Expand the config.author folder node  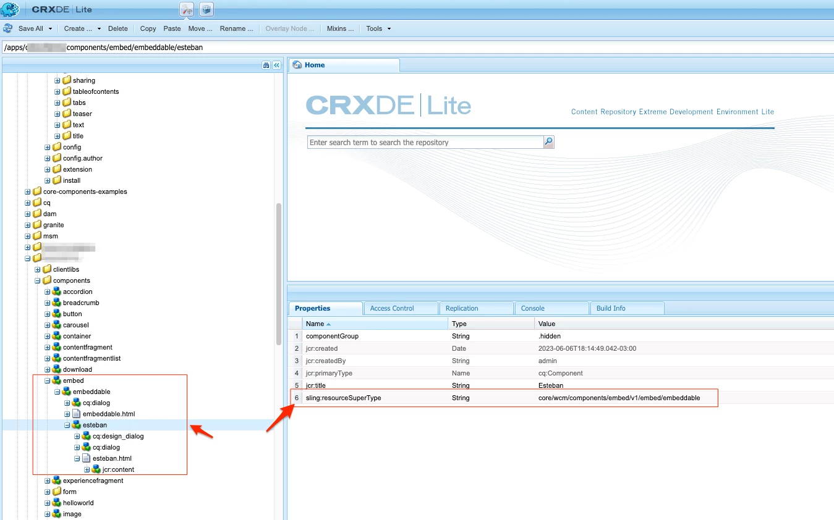tap(48, 158)
